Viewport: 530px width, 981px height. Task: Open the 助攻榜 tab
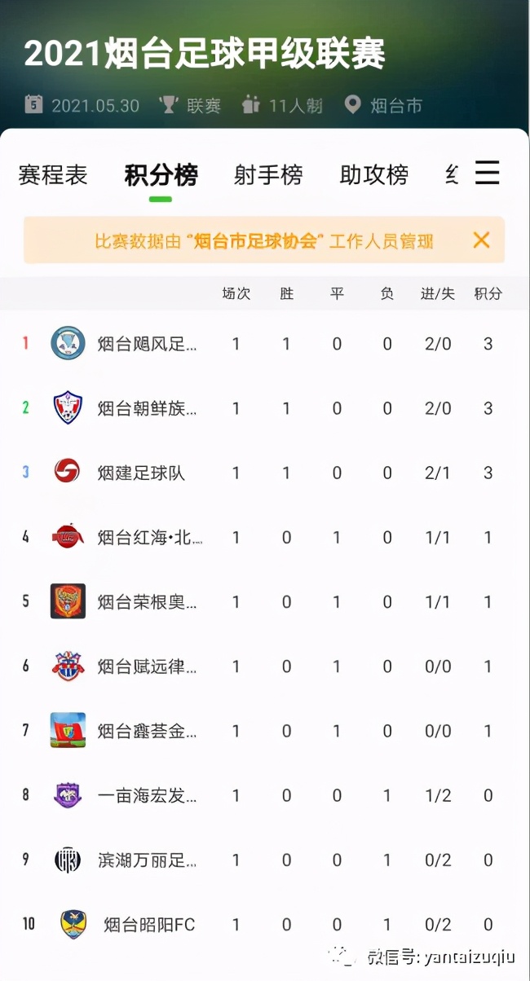pos(373,174)
